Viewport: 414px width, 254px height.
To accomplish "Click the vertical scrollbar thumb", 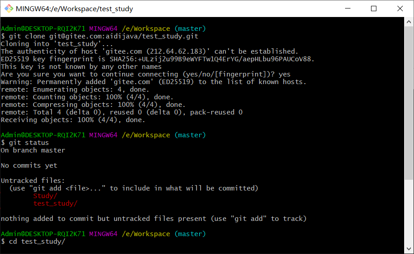I will pyautogui.click(x=409, y=103).
